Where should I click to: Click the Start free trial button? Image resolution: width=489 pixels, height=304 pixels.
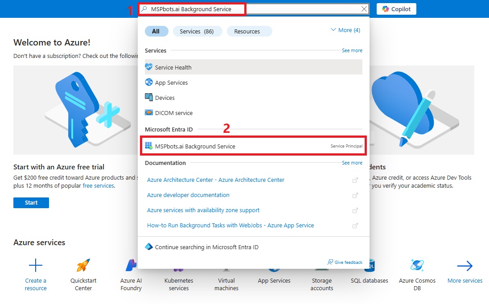pos(31,203)
